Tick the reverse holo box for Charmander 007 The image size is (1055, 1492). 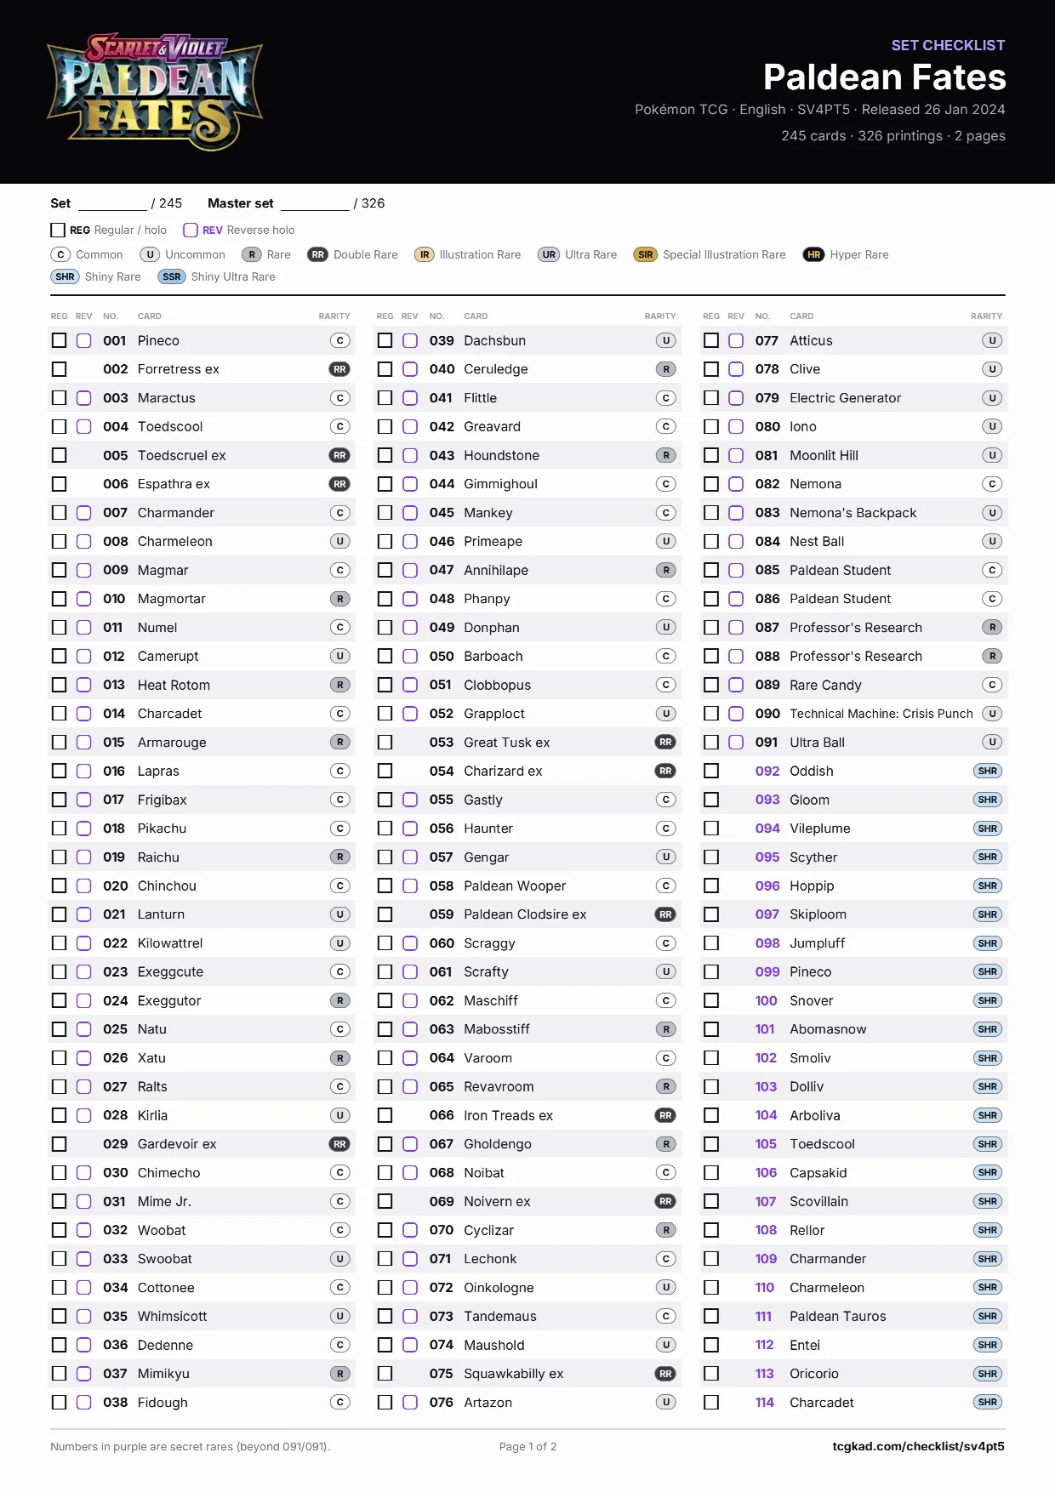83,513
